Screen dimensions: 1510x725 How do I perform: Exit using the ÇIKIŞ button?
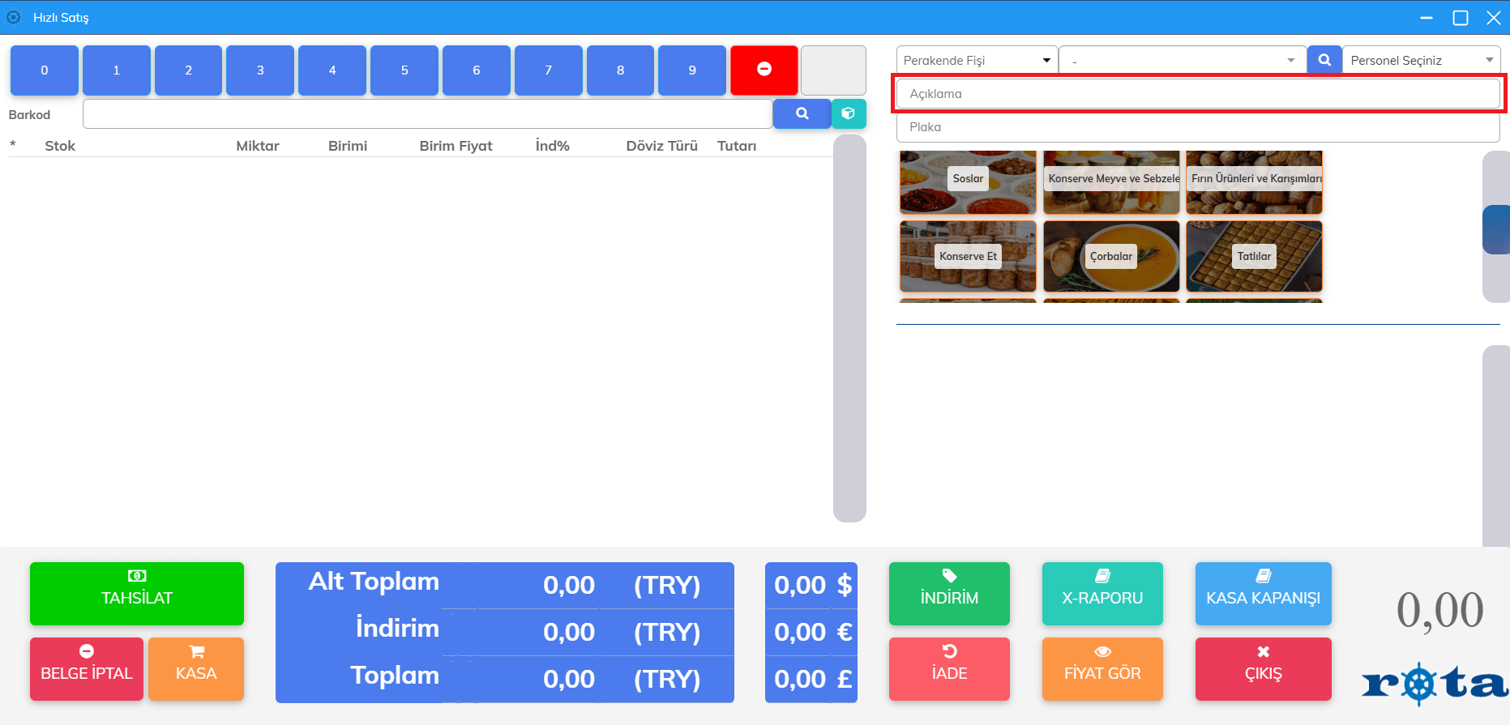coord(1263,668)
